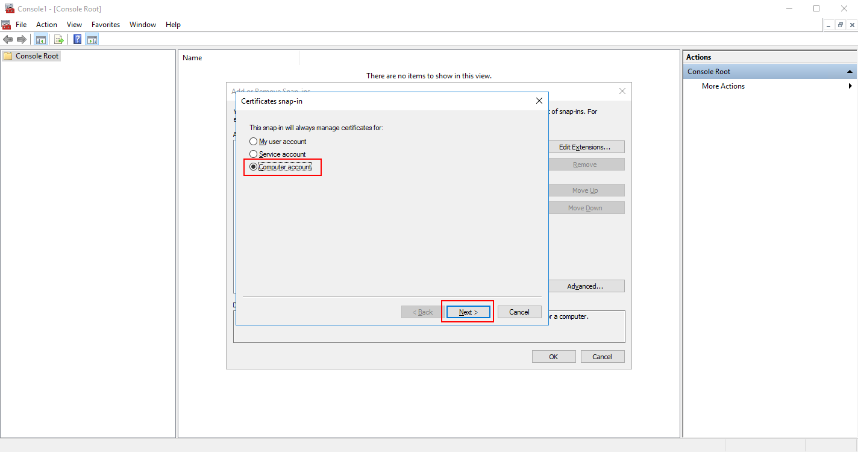Expand the More Actions submenu
This screenshot has height=452, width=858.
850,86
